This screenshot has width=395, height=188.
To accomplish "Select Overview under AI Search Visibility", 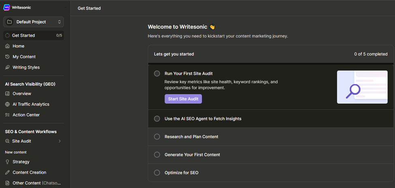I will [x=34, y=93].
